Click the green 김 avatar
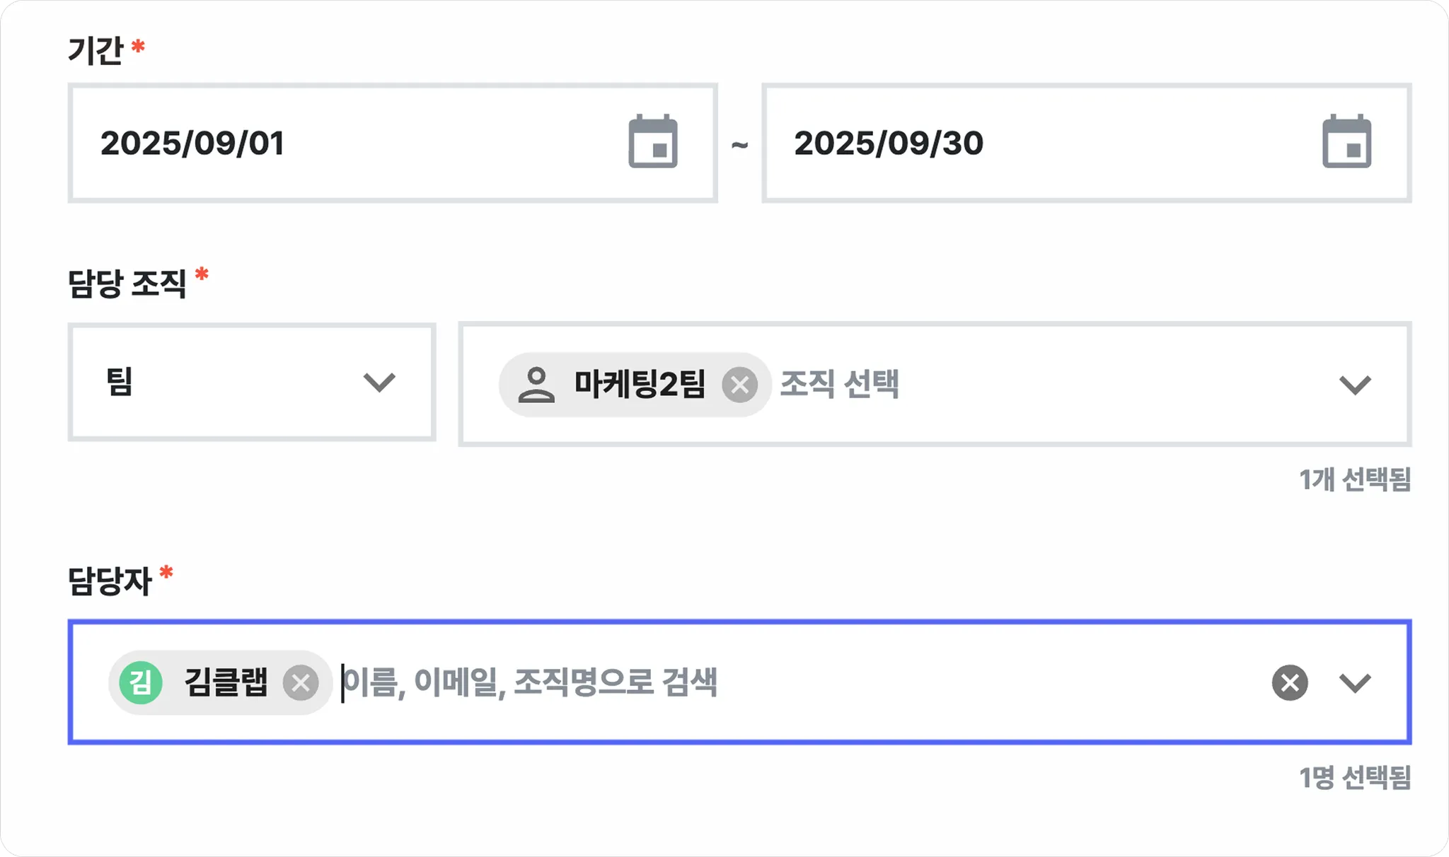Screen dimensions: 1449x857 tap(141, 683)
